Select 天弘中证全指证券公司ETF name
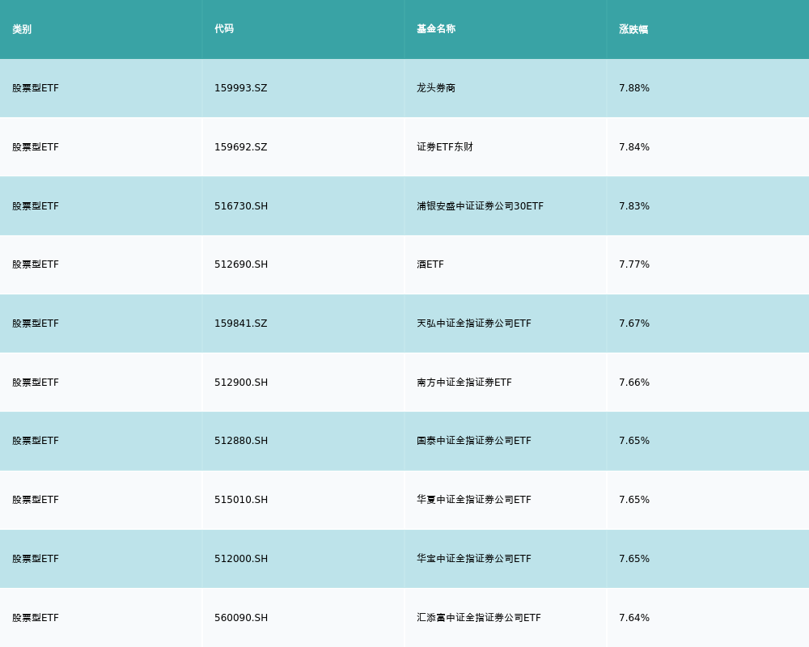This screenshot has height=647, width=809. [x=473, y=323]
